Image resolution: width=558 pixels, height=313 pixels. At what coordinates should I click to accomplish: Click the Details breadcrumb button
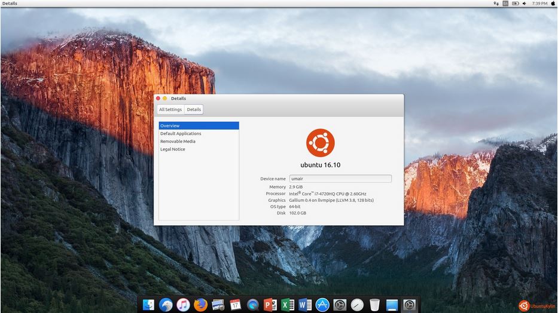[194, 109]
